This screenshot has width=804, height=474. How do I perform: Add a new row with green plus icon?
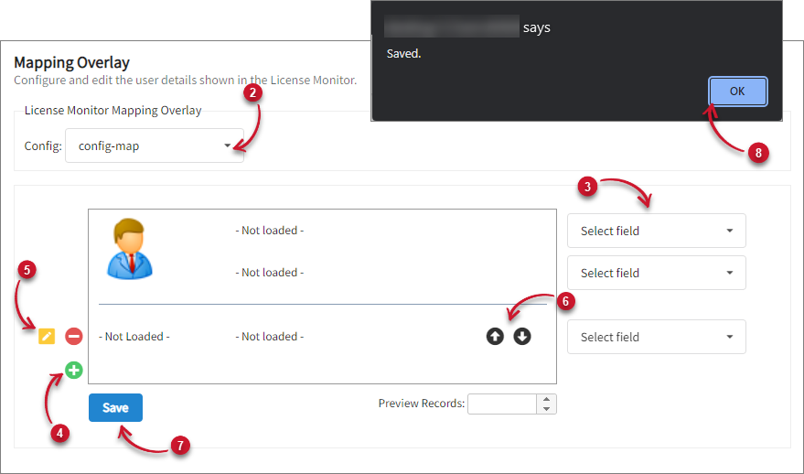(x=74, y=370)
